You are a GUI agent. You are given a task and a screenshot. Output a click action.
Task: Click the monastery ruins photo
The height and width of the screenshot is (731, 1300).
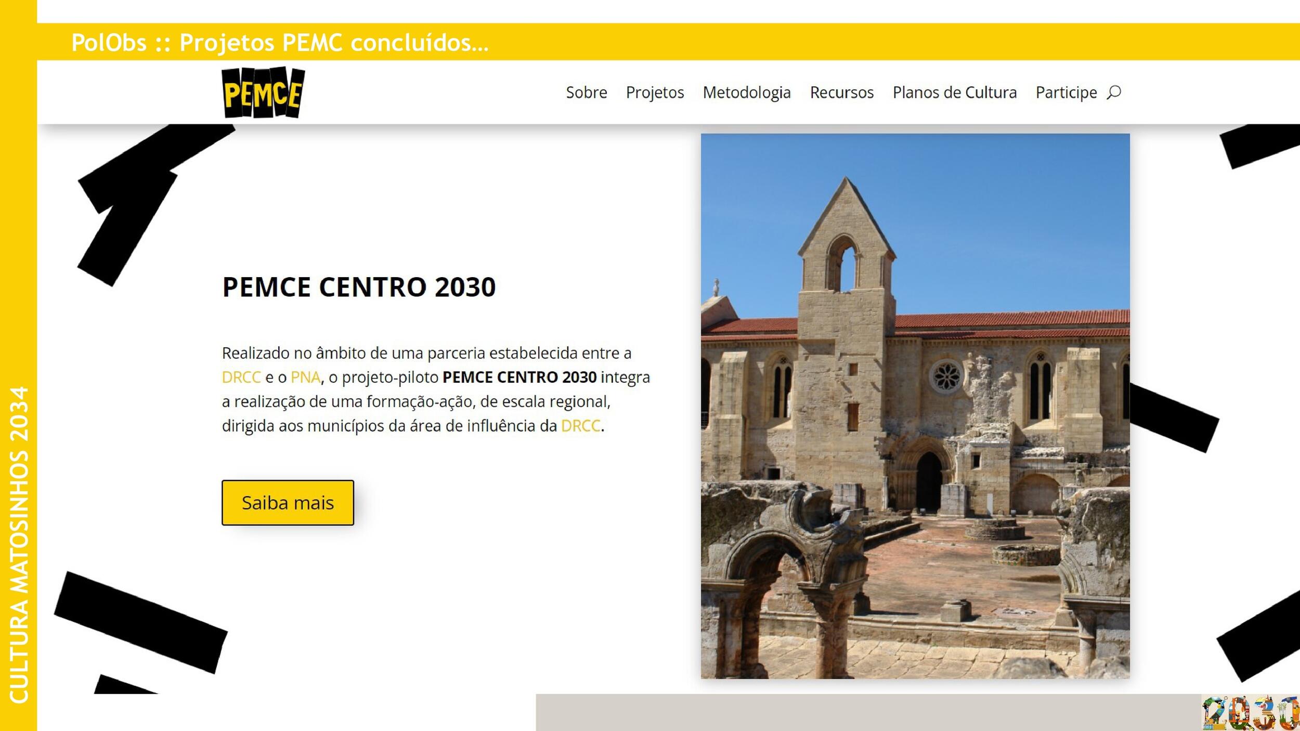(x=915, y=406)
